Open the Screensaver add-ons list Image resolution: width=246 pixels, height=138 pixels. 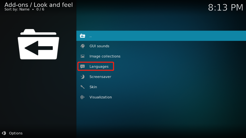[x=161, y=77]
